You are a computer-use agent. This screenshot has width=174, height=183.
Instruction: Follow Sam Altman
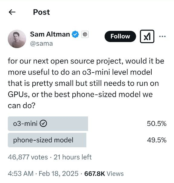(x=120, y=36)
